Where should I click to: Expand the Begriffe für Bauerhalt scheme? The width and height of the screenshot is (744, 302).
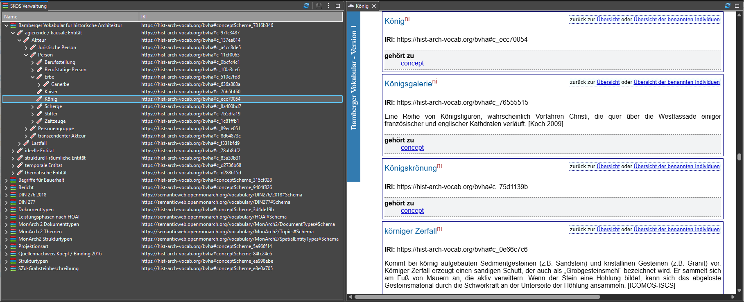6,180
